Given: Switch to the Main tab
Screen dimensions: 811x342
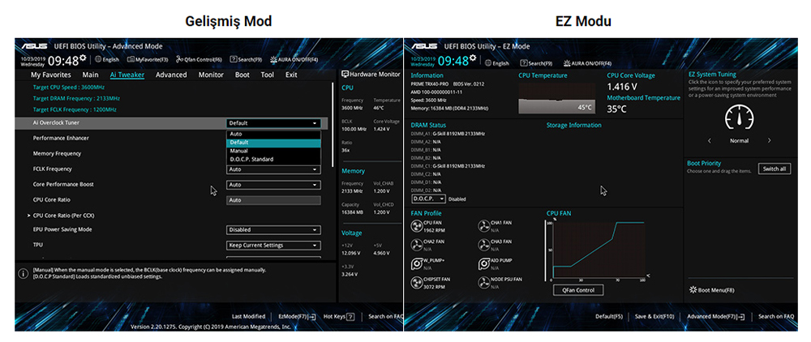Looking at the screenshot, I should [x=91, y=75].
